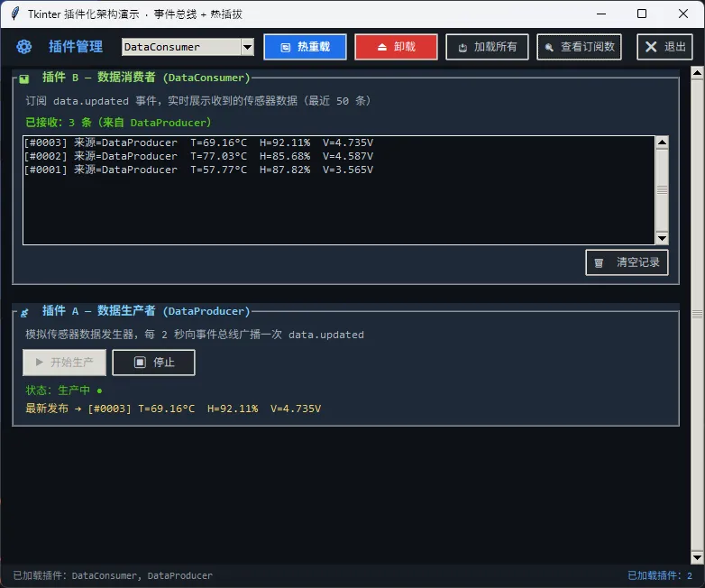This screenshot has height=588, width=705.
Task: Open 查看订阅数 subscription count
Action: pyautogui.click(x=579, y=47)
